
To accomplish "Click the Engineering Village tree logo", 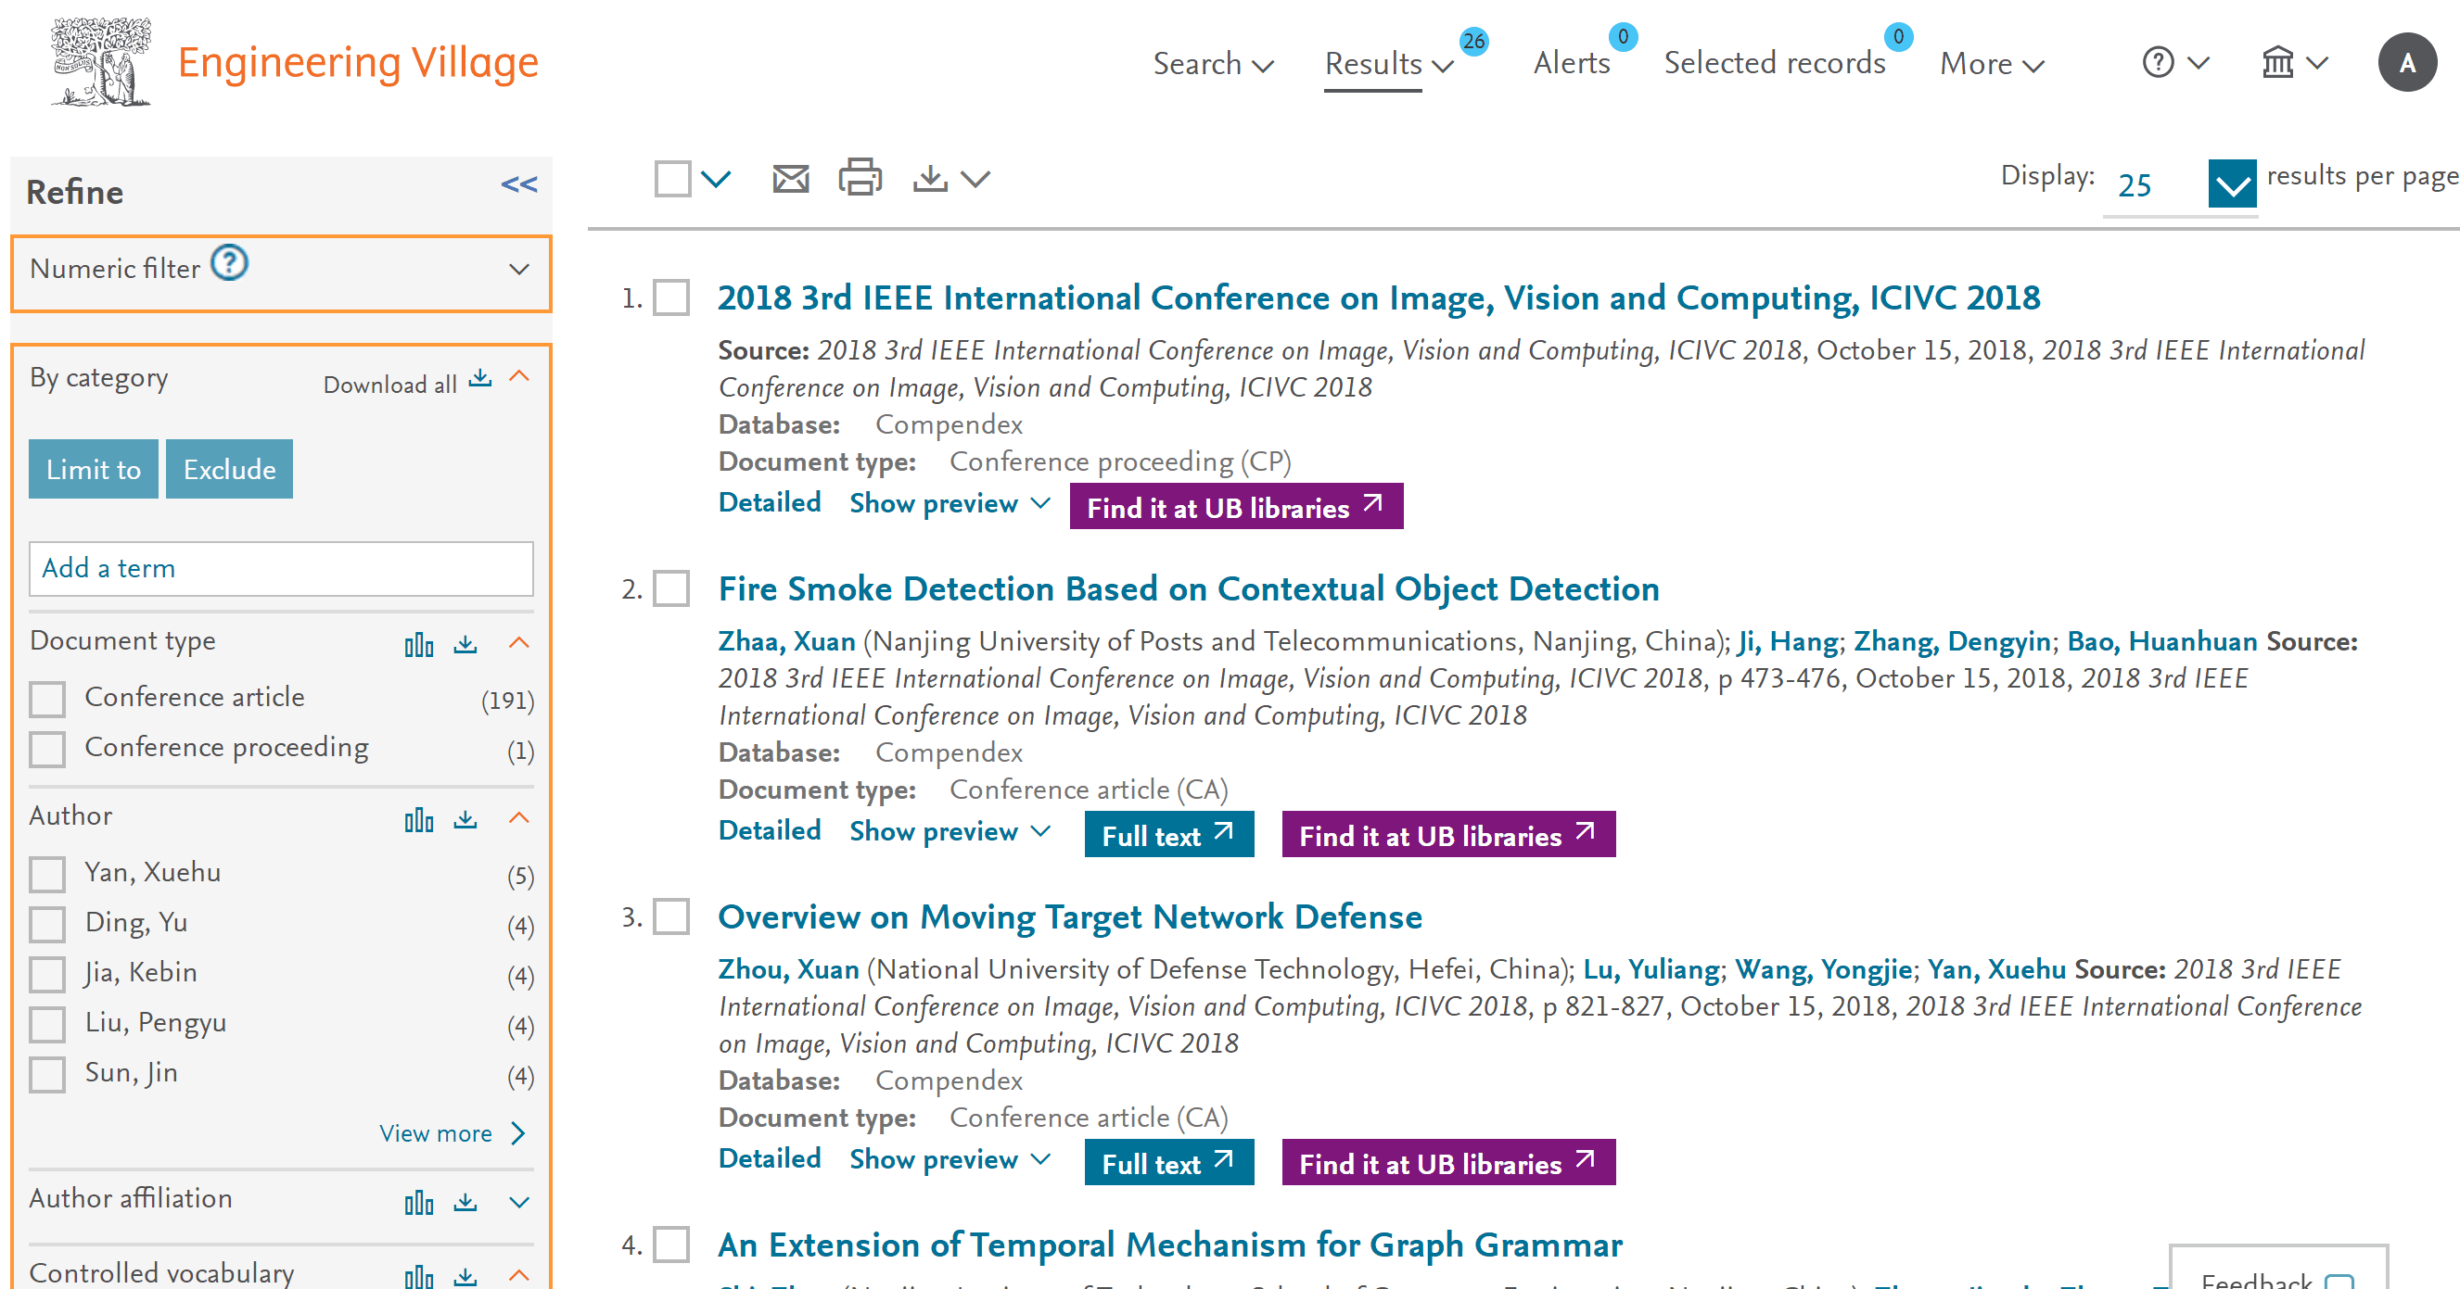I will coord(101,62).
